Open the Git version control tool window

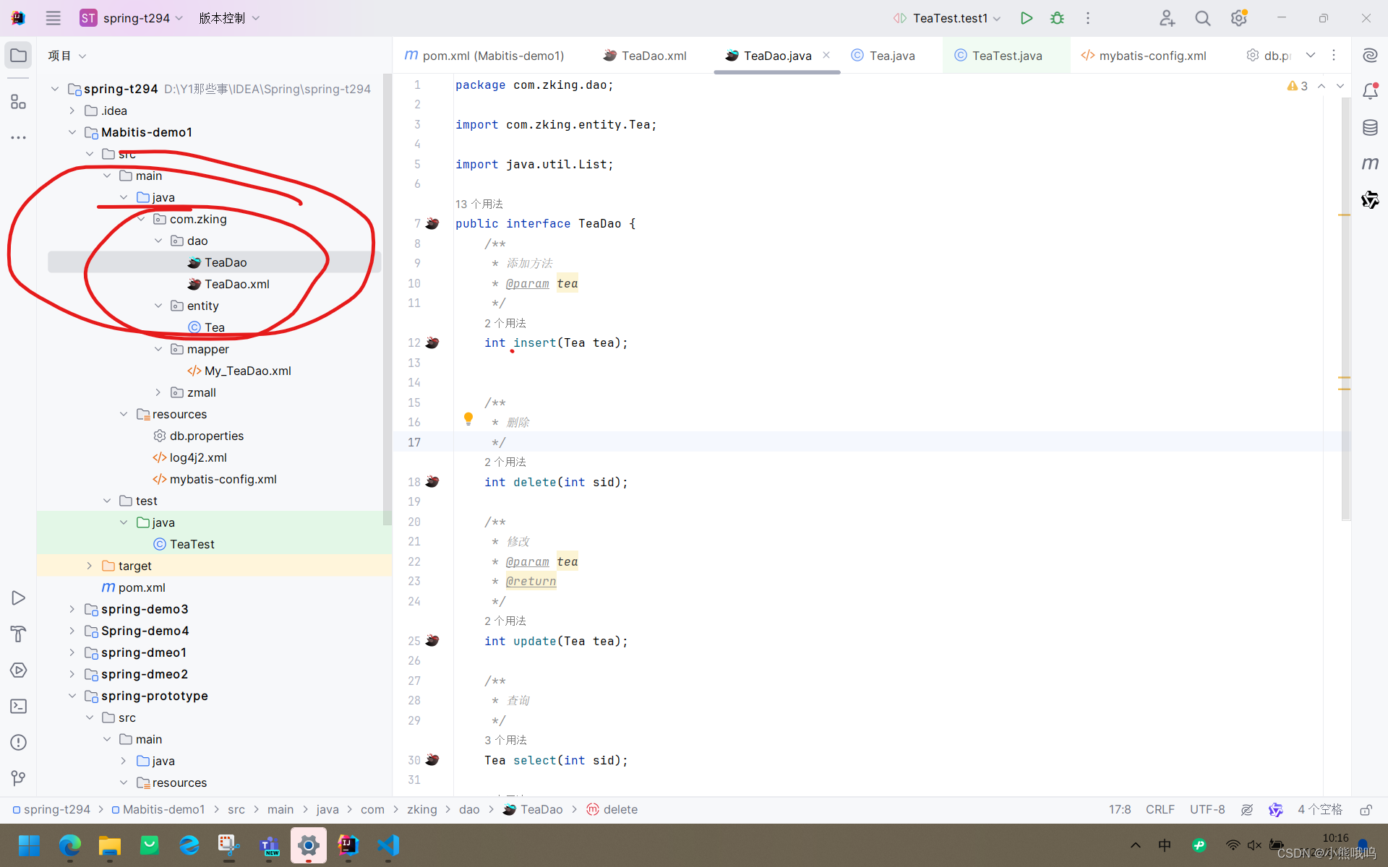pos(19,778)
